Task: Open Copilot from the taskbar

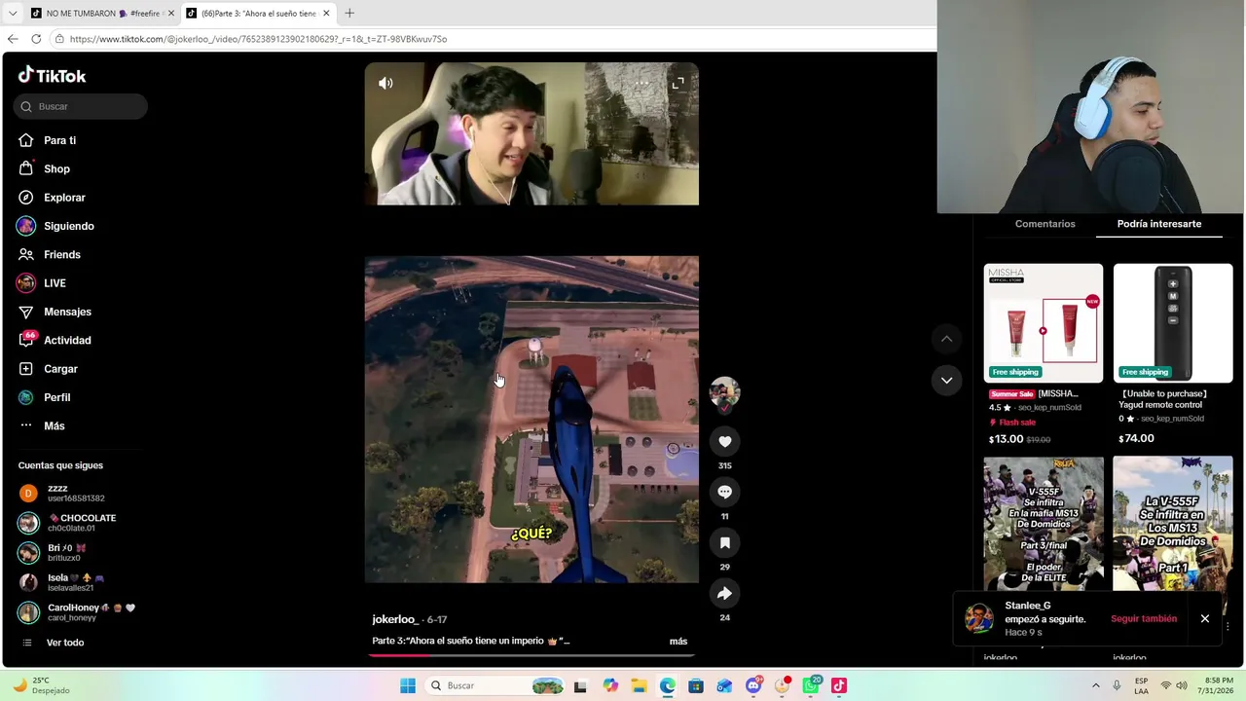Action: click(609, 685)
